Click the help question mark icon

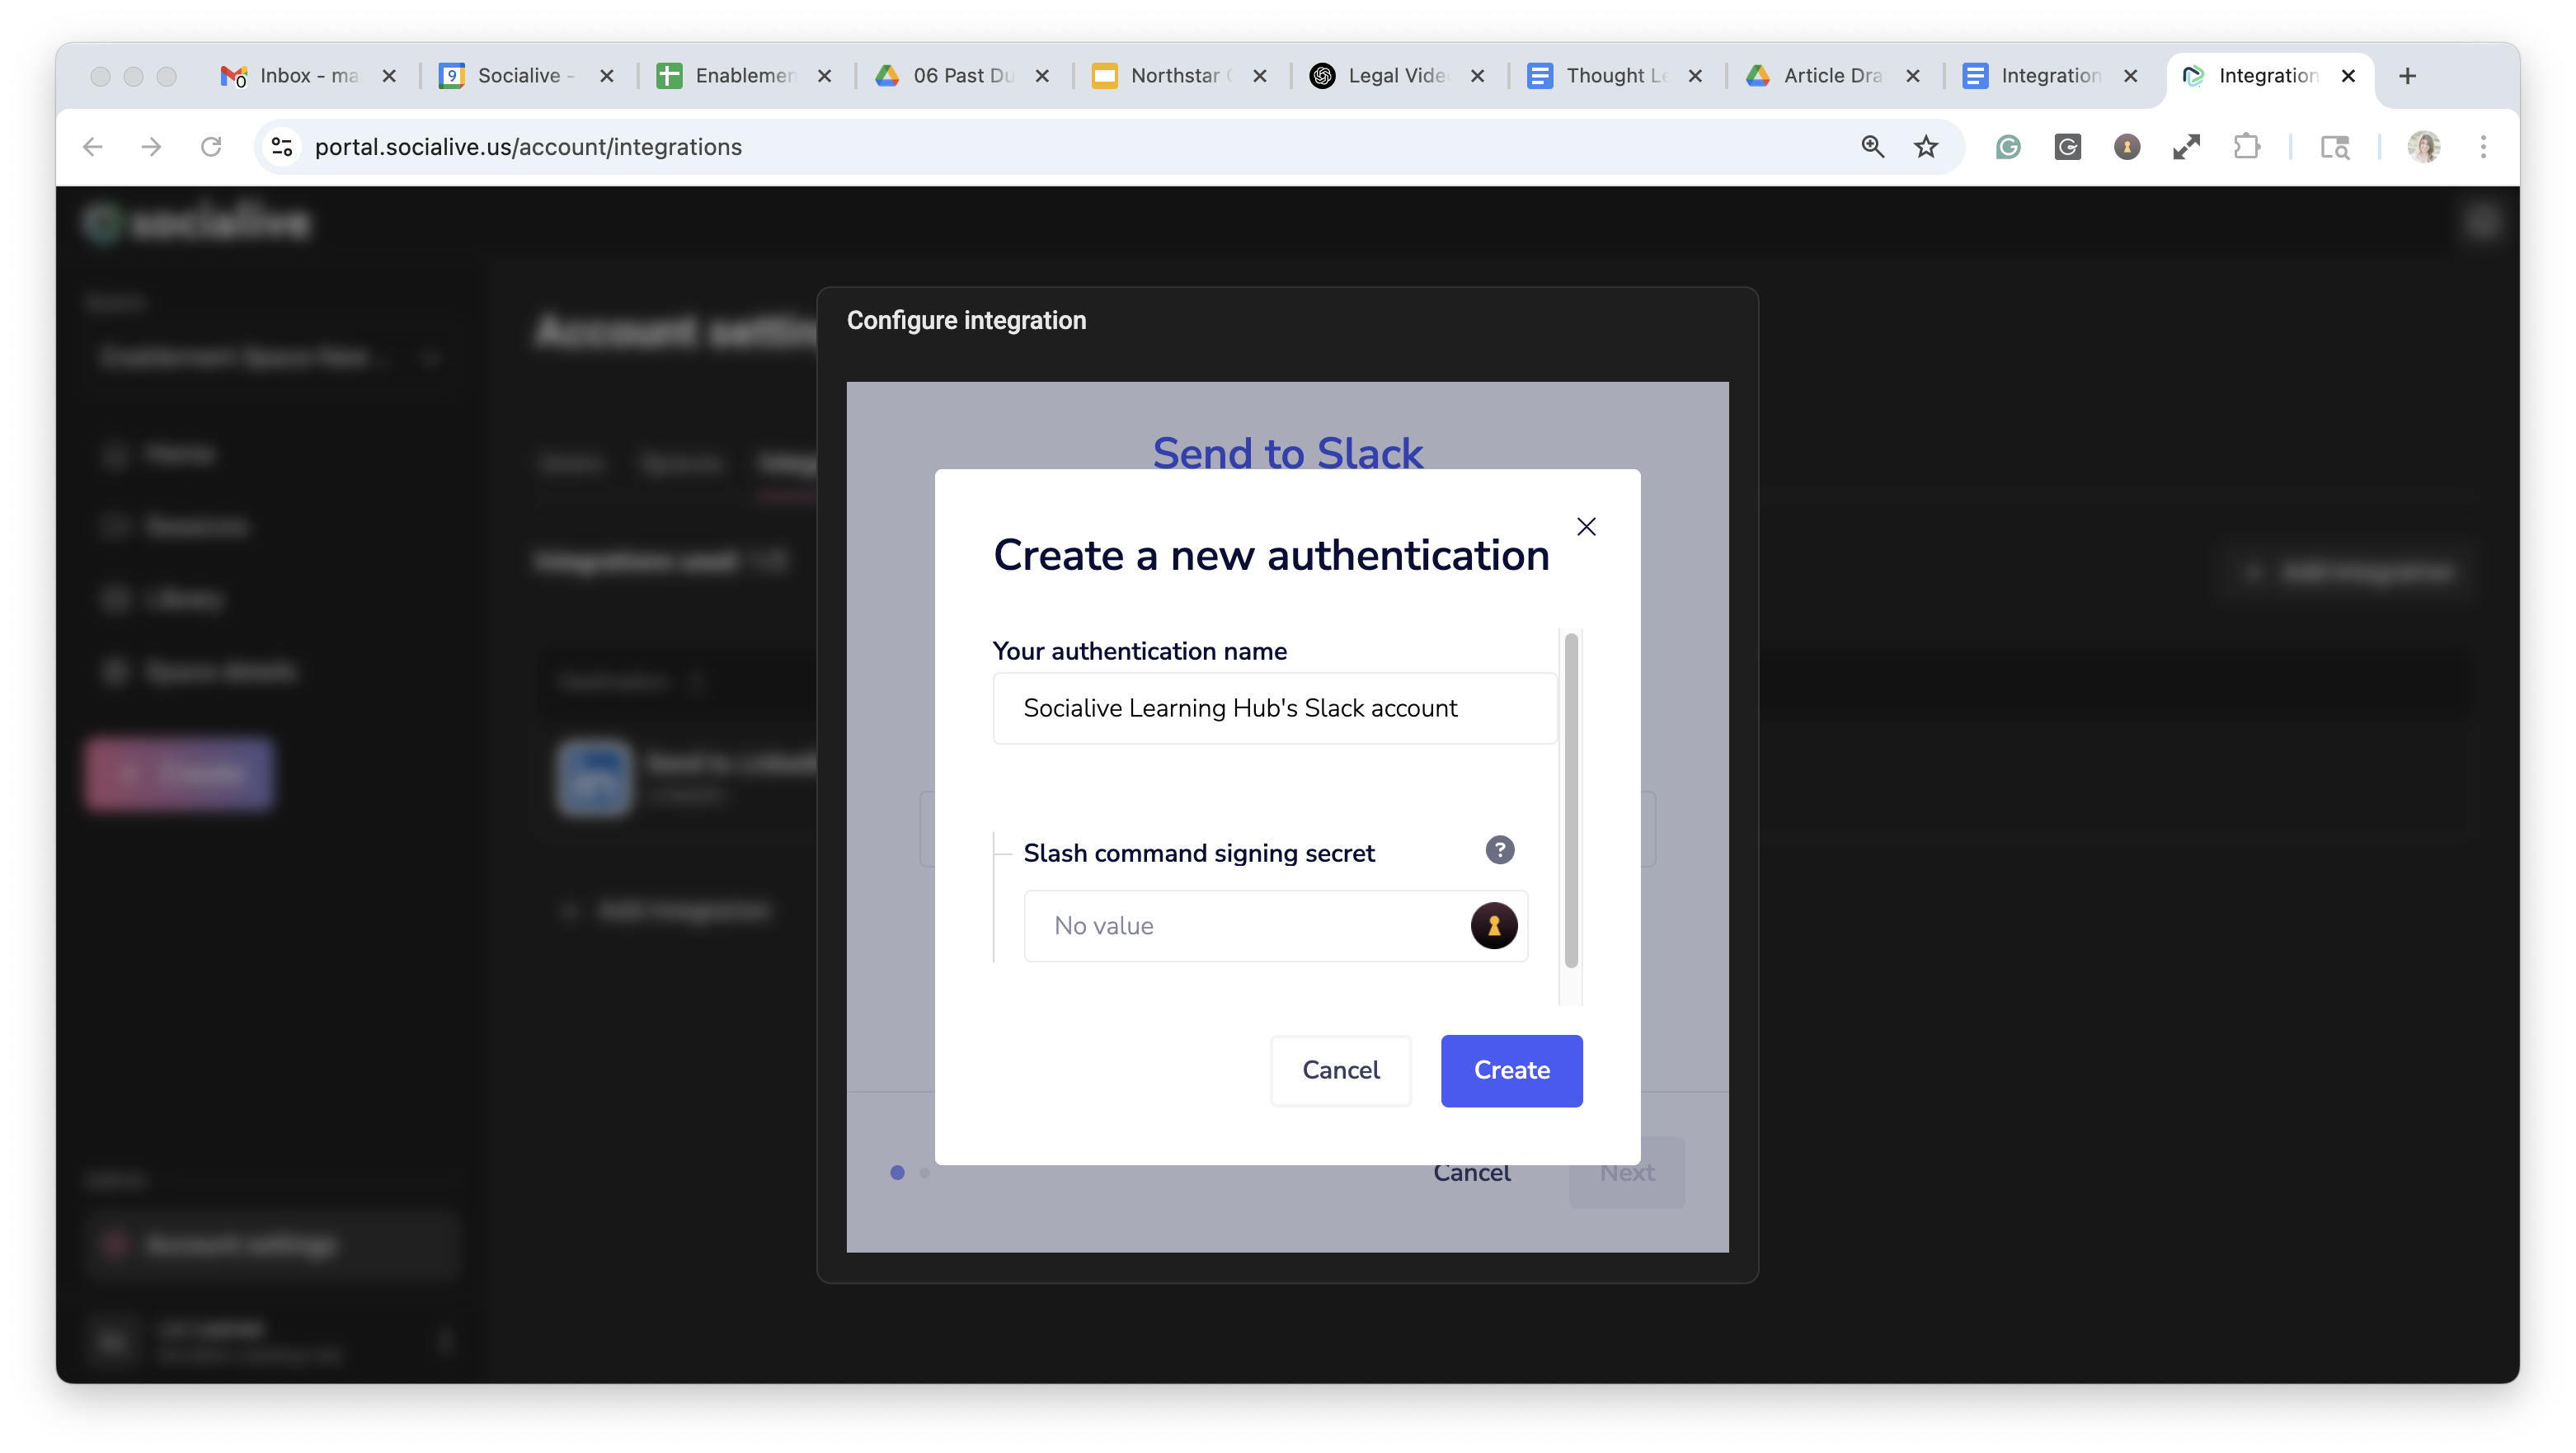(1499, 850)
